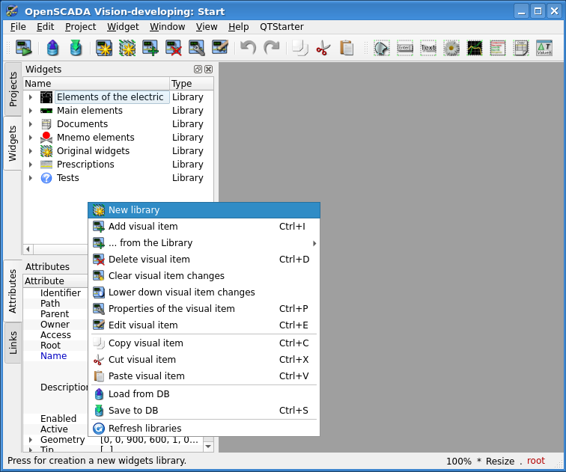Click the Save to DB toolbar icon
Viewport: 566px width, 472px height.
(x=76, y=49)
